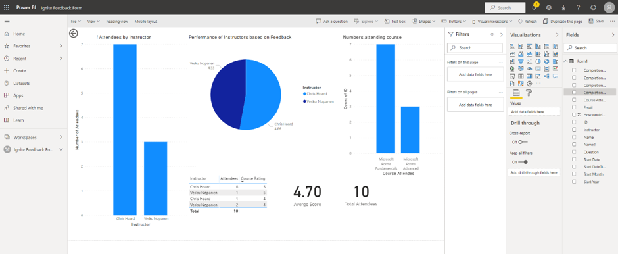Collapse the Form1 table tree
The image size is (618, 254).
click(x=566, y=61)
